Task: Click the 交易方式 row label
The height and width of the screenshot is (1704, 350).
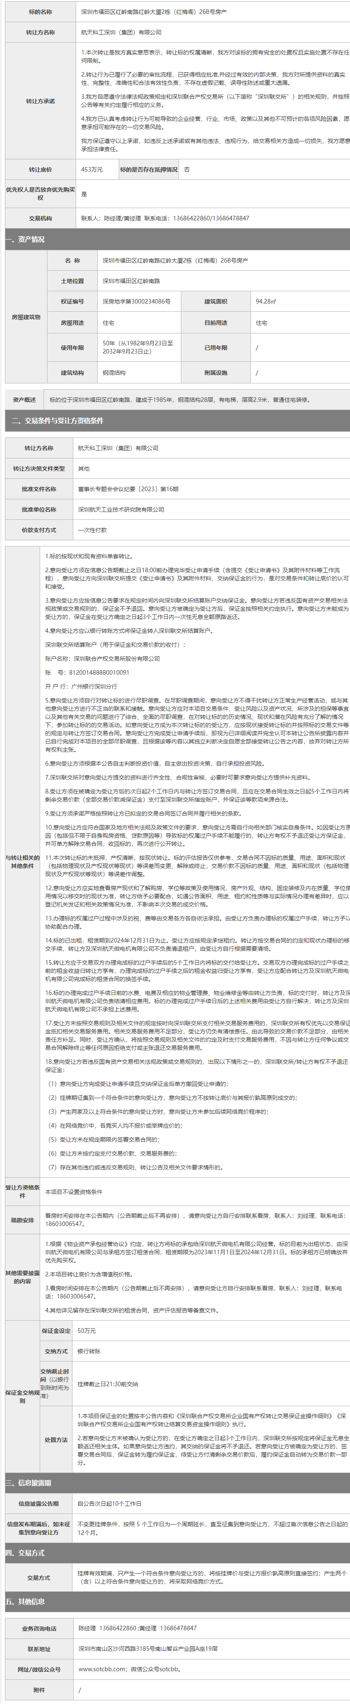Action: click(38, 1578)
